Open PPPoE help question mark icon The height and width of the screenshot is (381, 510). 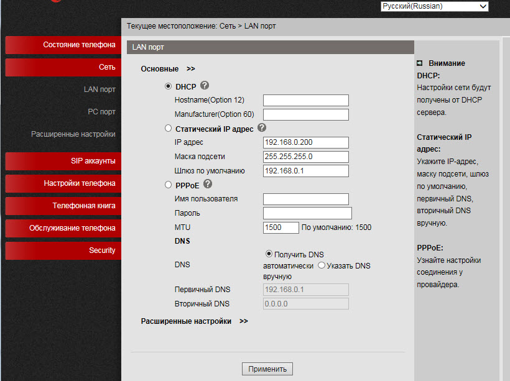click(208, 184)
